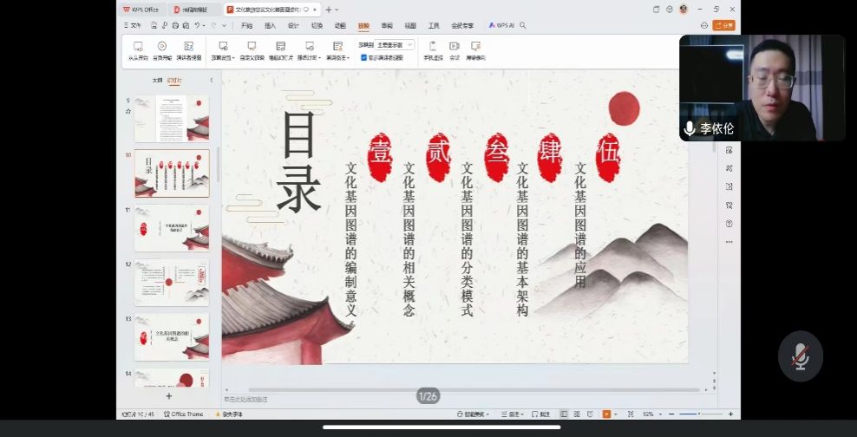
Task: Select slide 12 thumbnail in slide panel
Action: 172,283
